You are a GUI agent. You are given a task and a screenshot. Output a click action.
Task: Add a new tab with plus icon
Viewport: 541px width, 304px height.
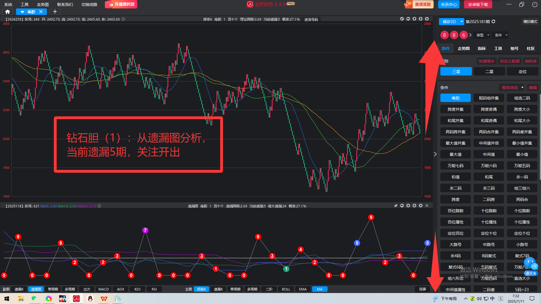(x=55, y=12)
